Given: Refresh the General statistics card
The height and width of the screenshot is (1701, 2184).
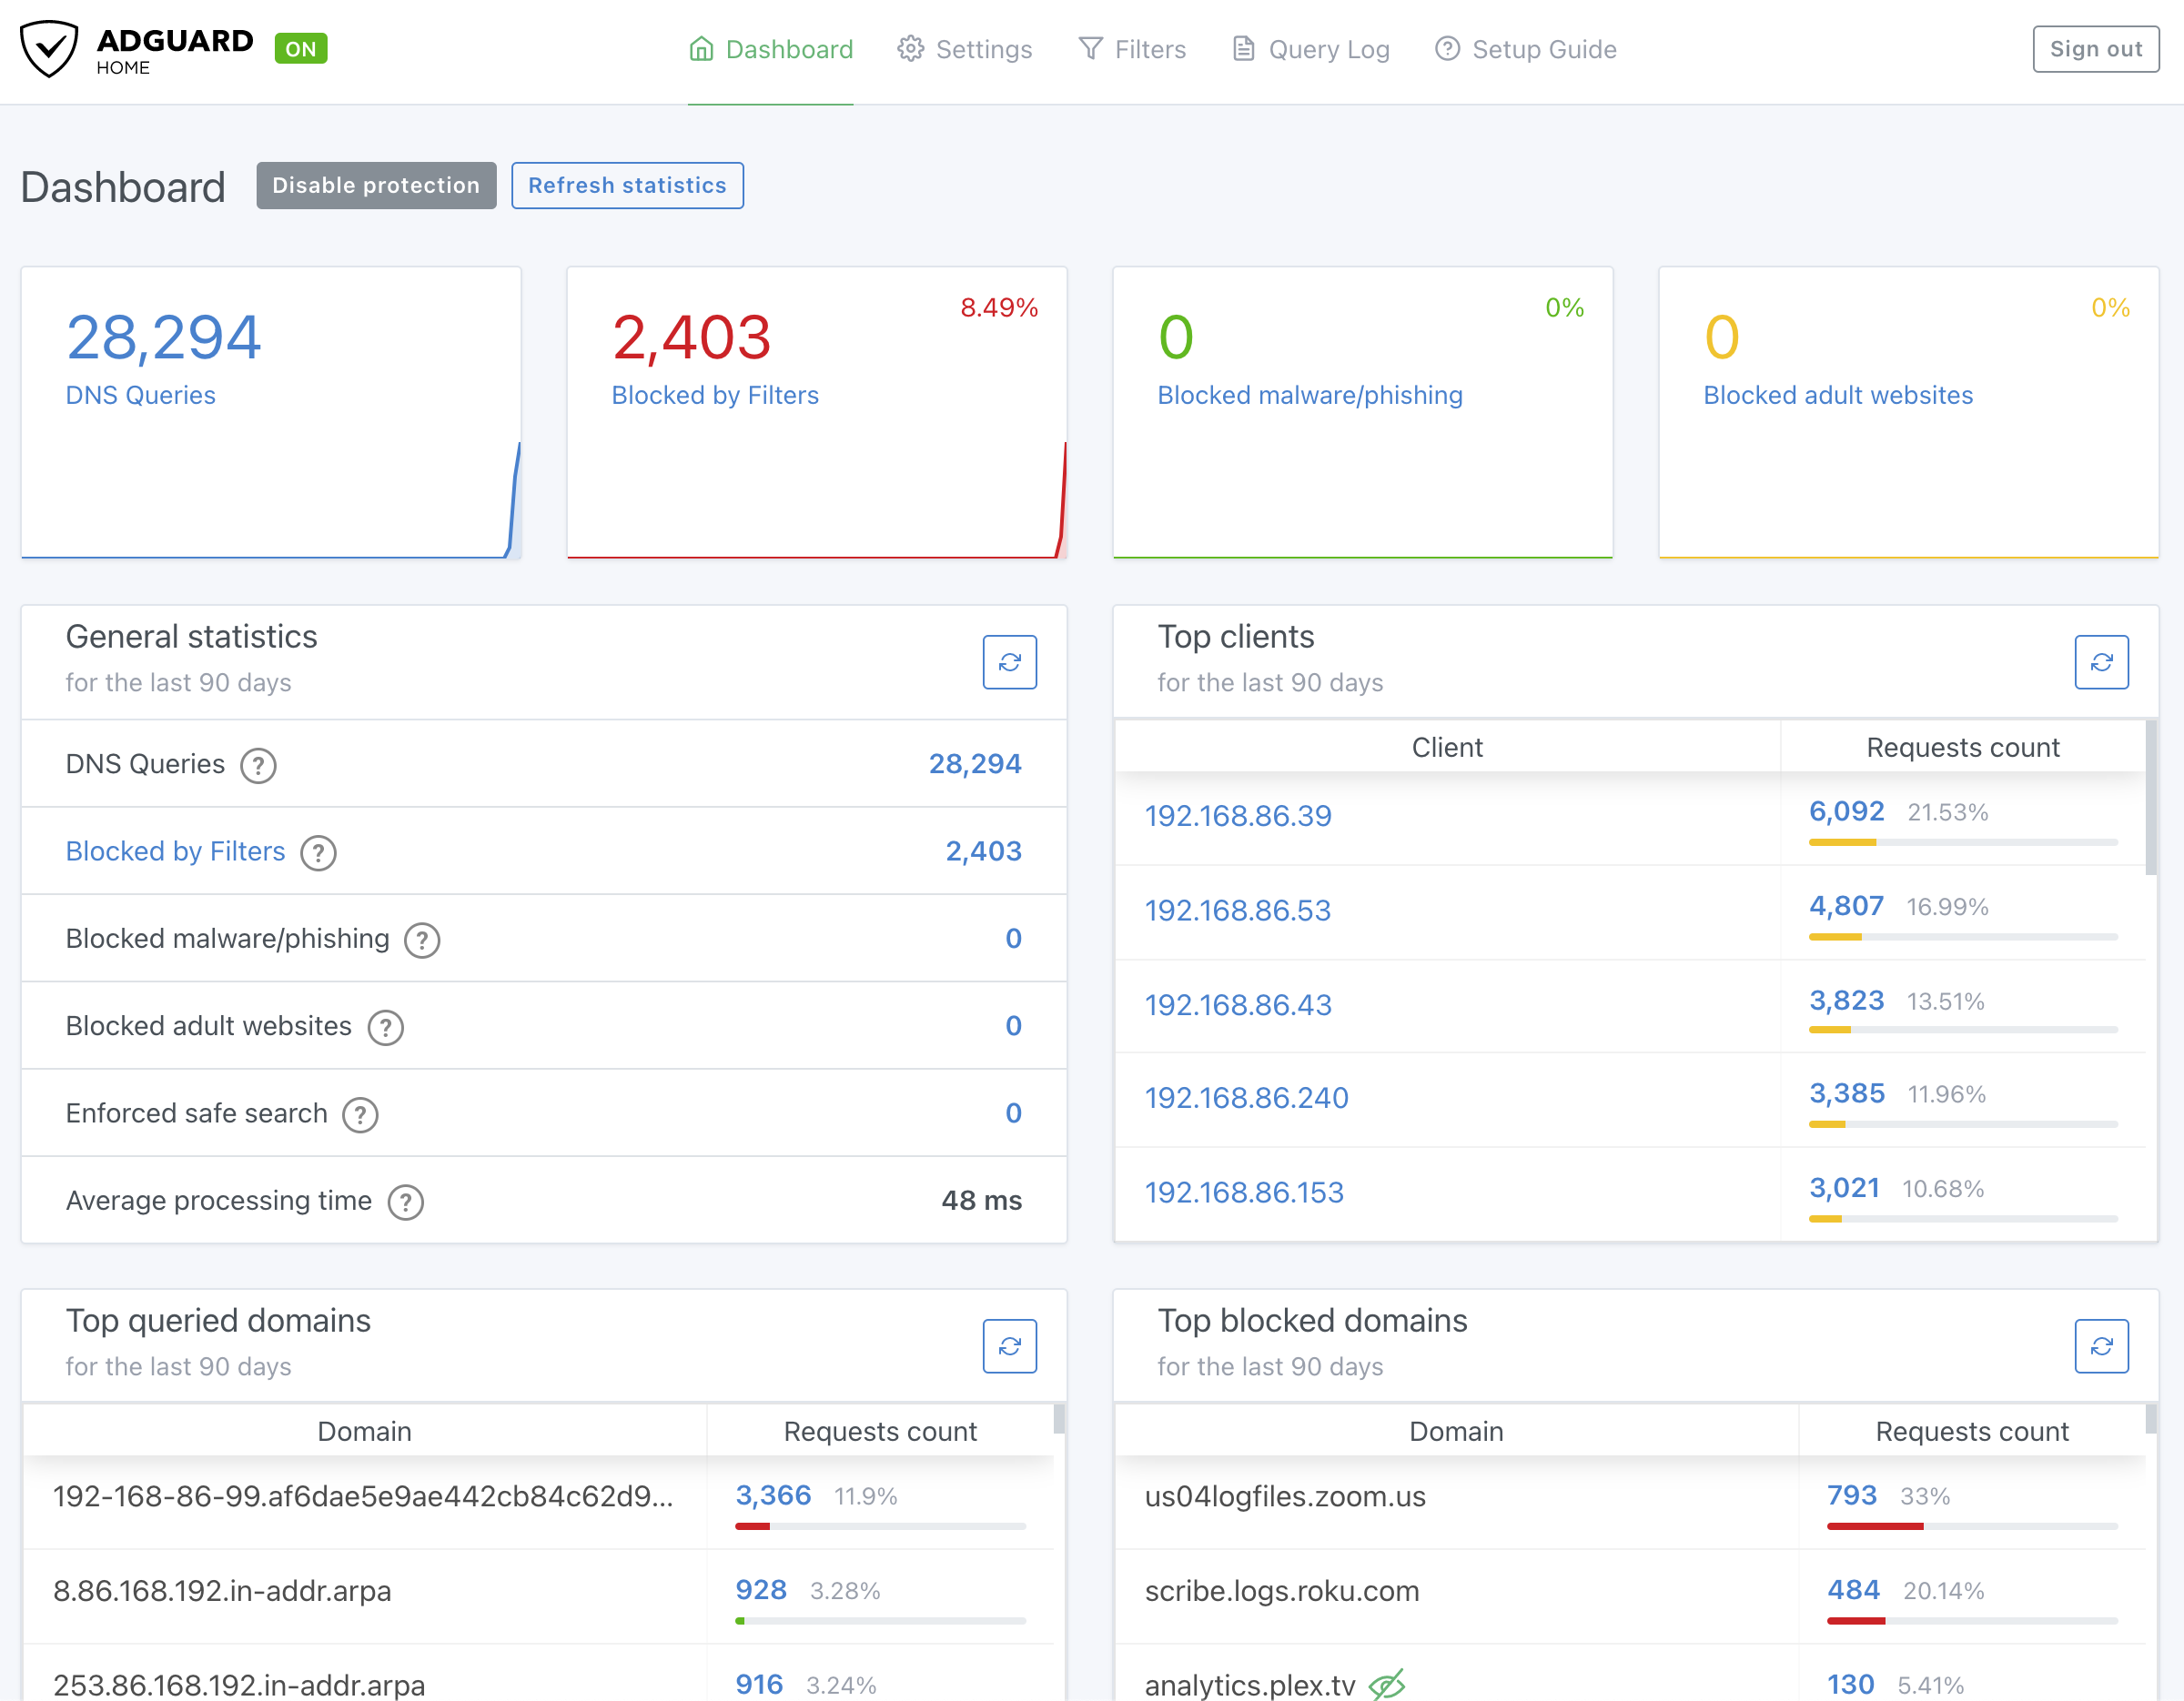Looking at the screenshot, I should pyautogui.click(x=1009, y=661).
